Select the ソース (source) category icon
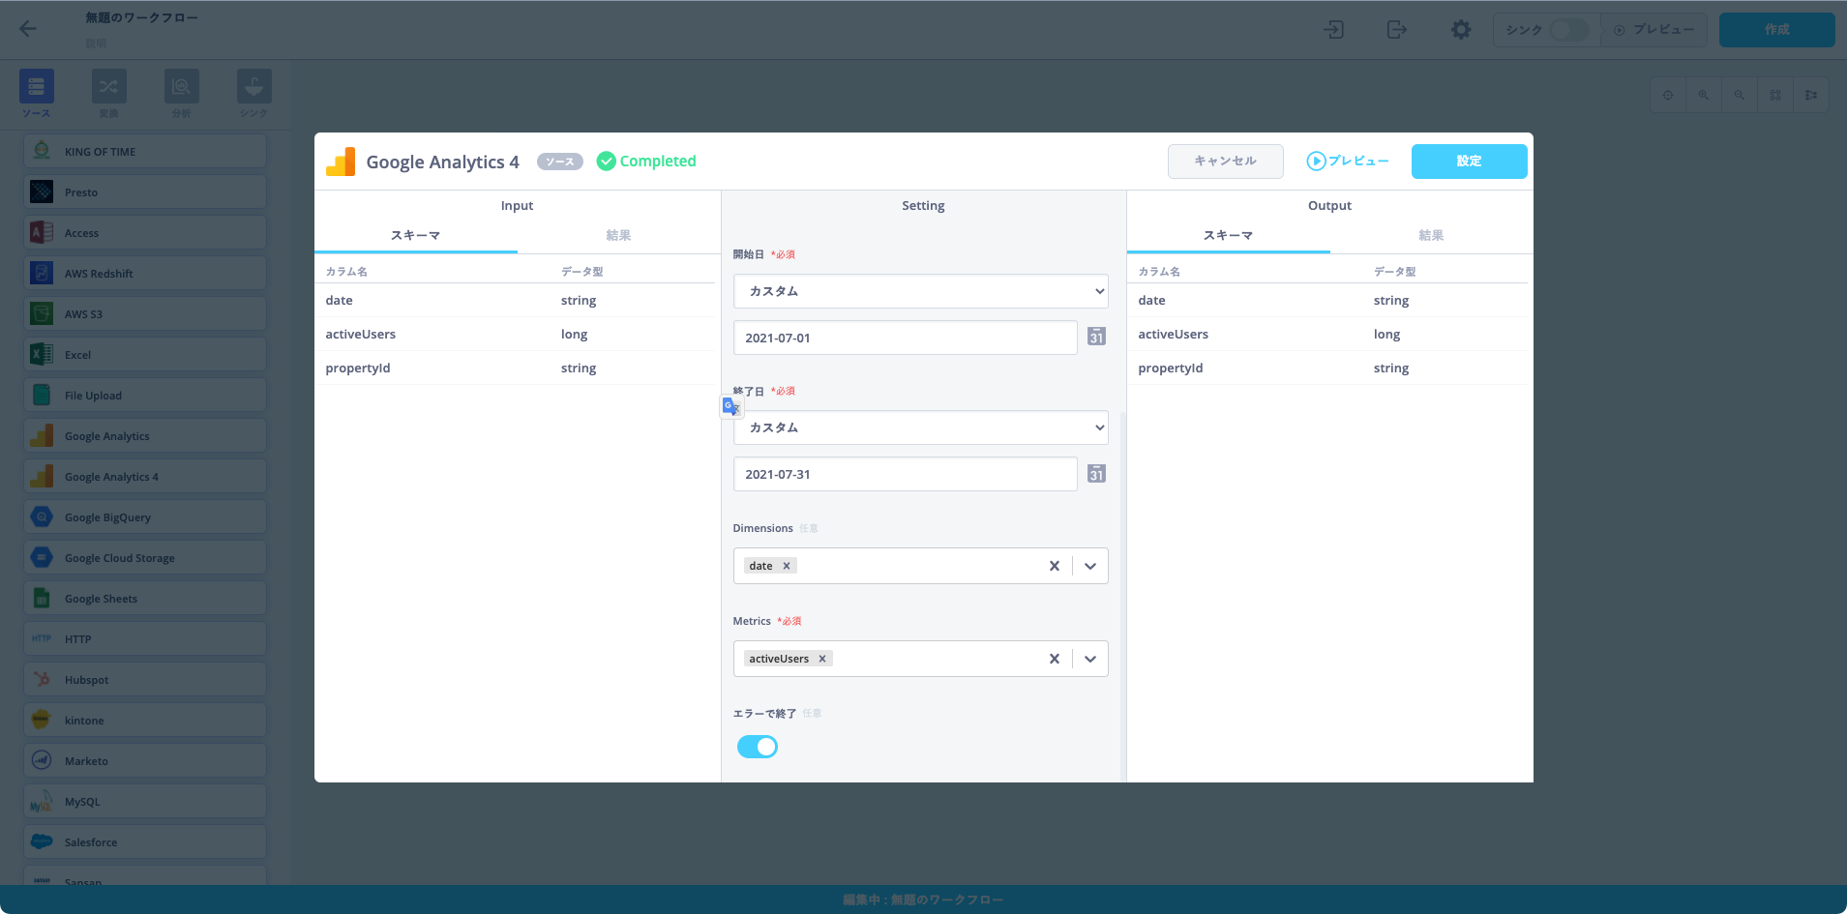1847x914 pixels. coord(37,87)
